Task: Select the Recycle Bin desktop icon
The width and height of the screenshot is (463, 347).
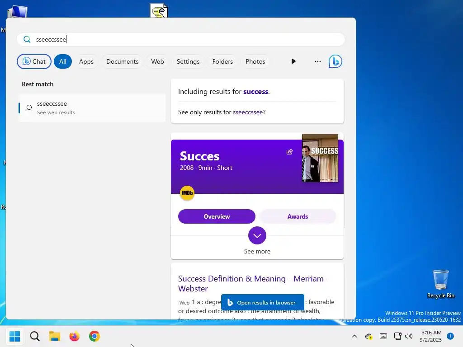Action: (x=440, y=284)
